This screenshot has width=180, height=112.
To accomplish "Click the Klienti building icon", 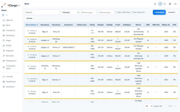I will pyautogui.click(x=4, y=46).
